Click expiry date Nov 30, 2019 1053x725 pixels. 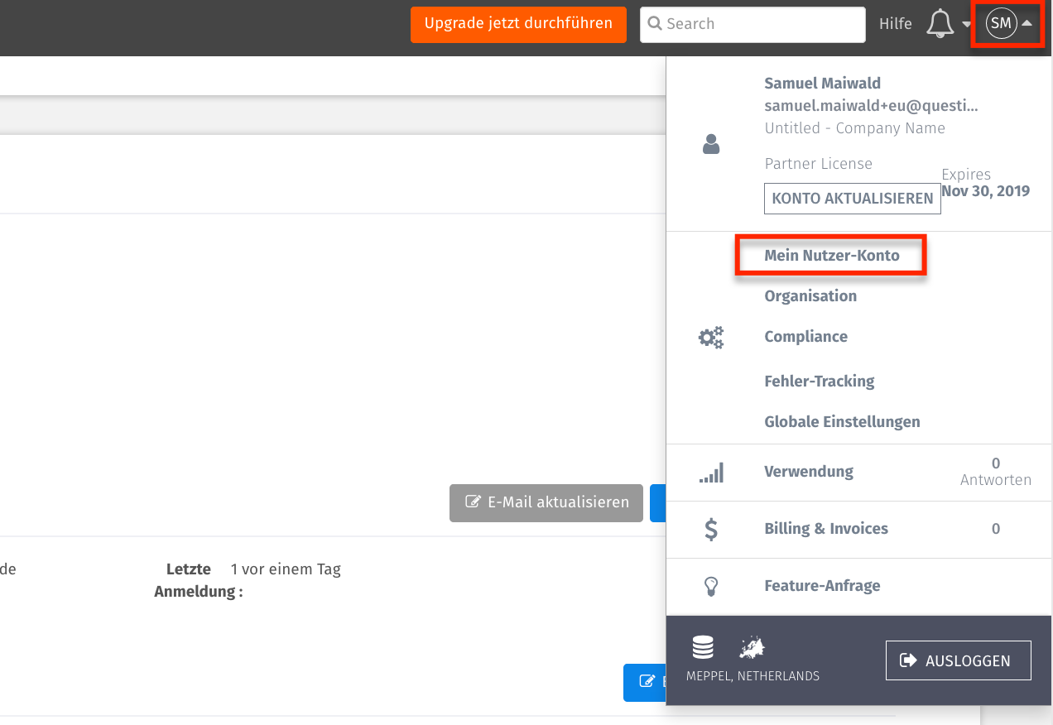coord(985,191)
